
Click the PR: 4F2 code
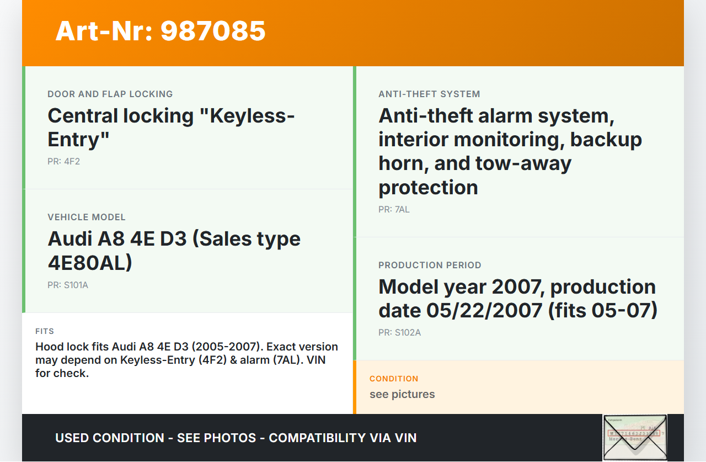pyautogui.click(x=64, y=162)
